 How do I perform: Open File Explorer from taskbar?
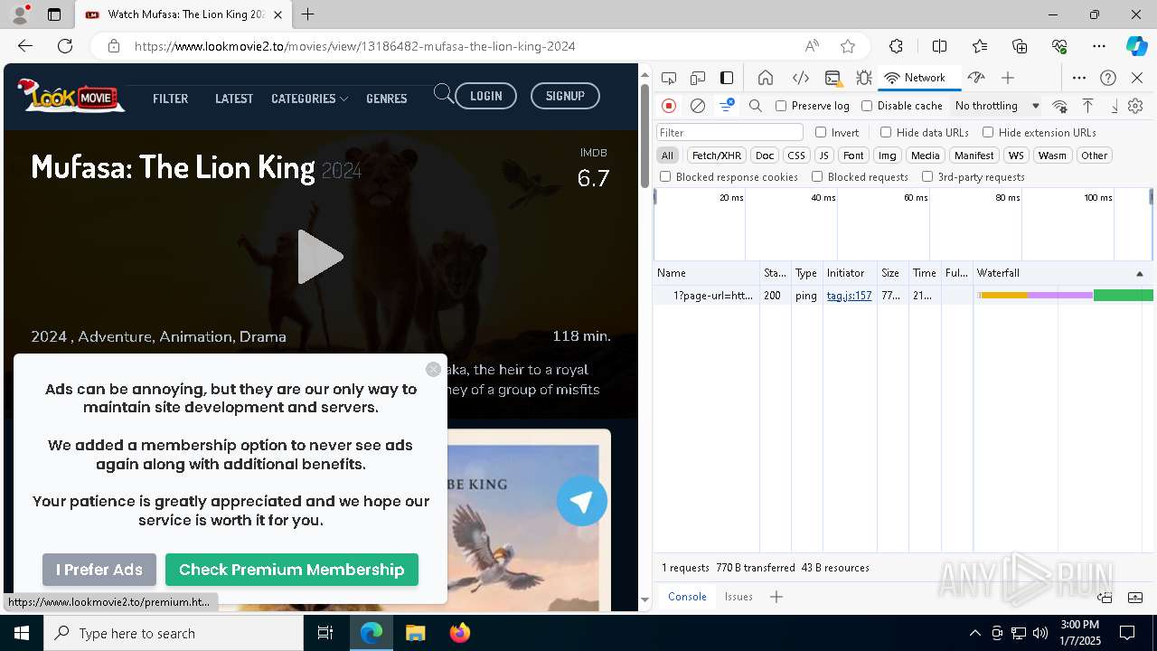(x=415, y=633)
